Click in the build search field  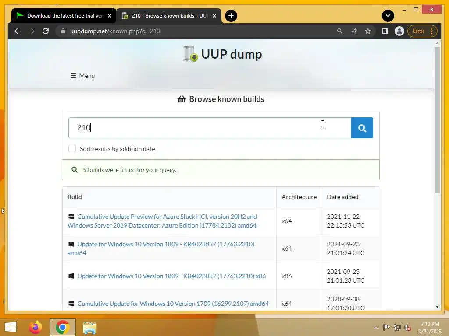pos(210,128)
